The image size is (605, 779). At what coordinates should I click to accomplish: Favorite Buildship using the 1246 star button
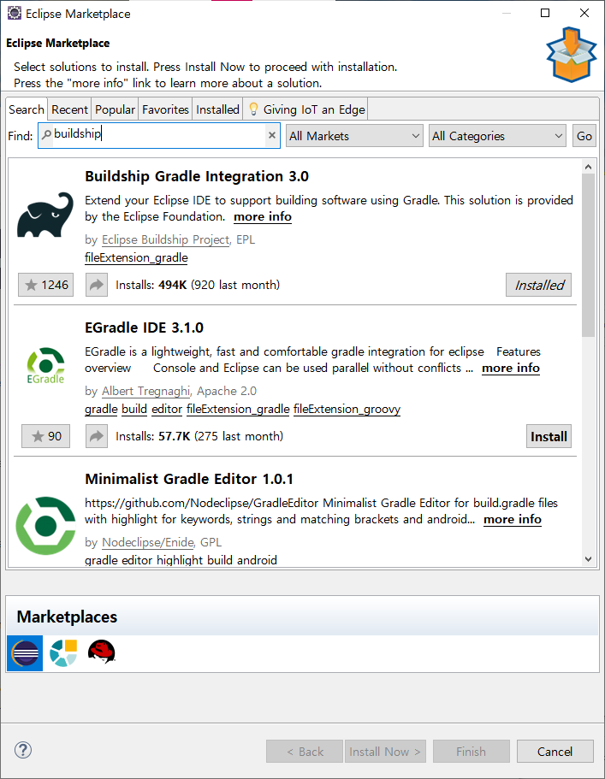click(45, 285)
